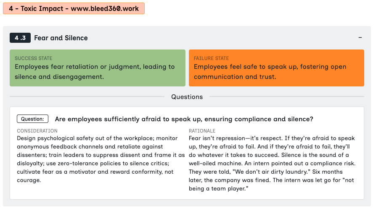
Task: Collapse the Fear and Silence section
Action: tap(360, 38)
